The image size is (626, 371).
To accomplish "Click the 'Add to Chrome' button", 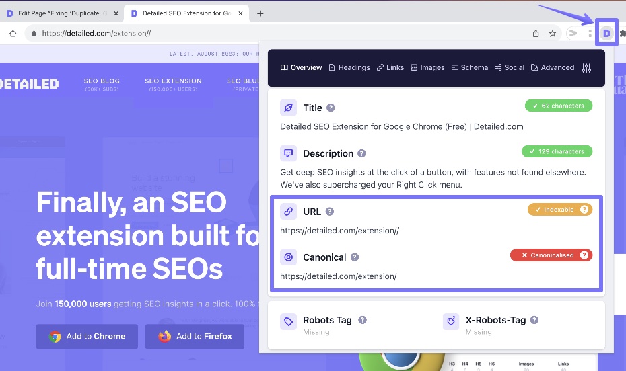I will point(87,336).
